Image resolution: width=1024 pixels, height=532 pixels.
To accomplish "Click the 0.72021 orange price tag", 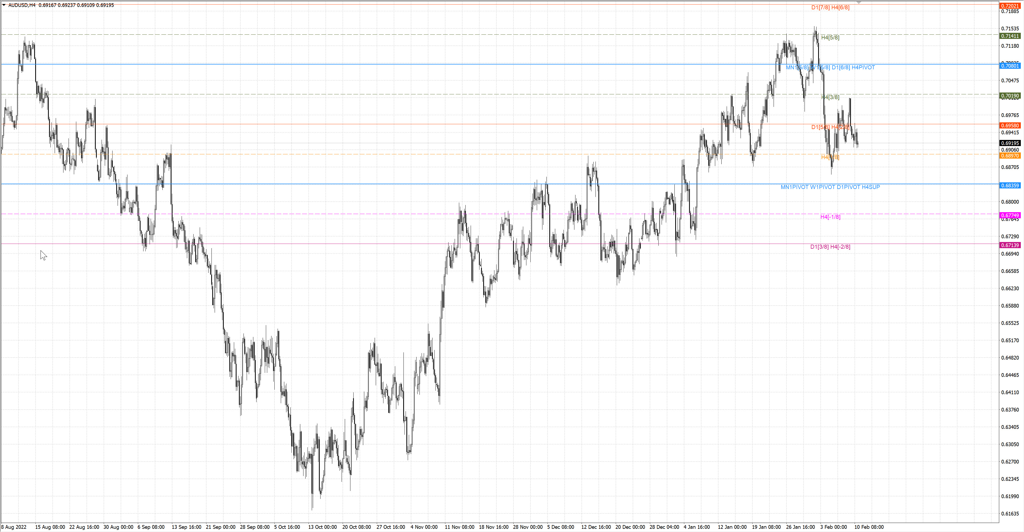I will (1010, 6).
